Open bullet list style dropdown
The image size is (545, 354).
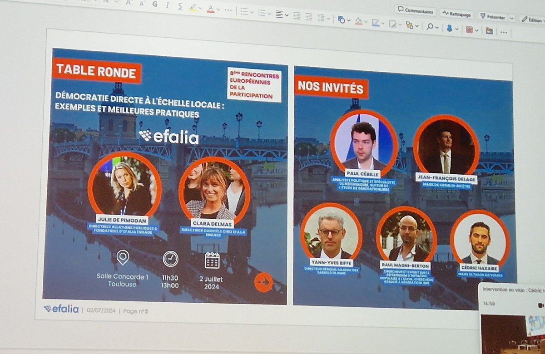coord(251,12)
